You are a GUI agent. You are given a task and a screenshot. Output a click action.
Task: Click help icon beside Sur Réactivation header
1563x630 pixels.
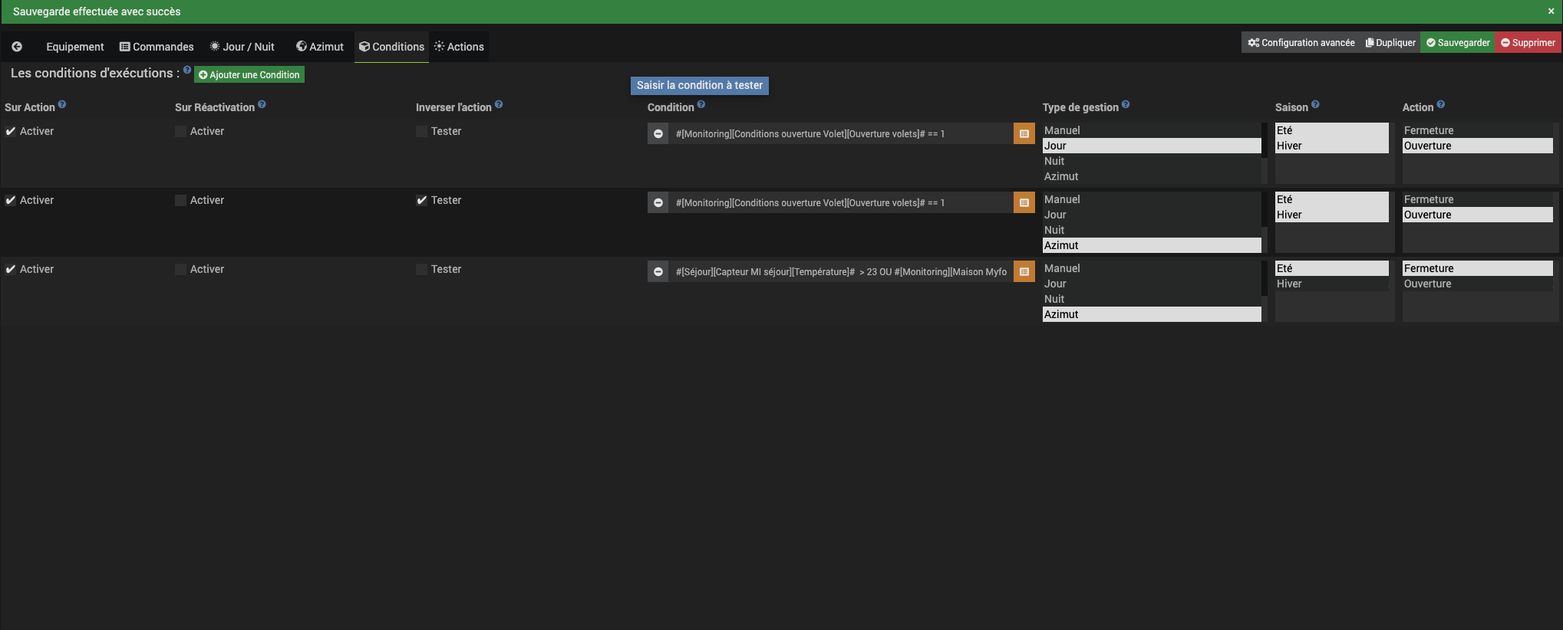point(262,104)
